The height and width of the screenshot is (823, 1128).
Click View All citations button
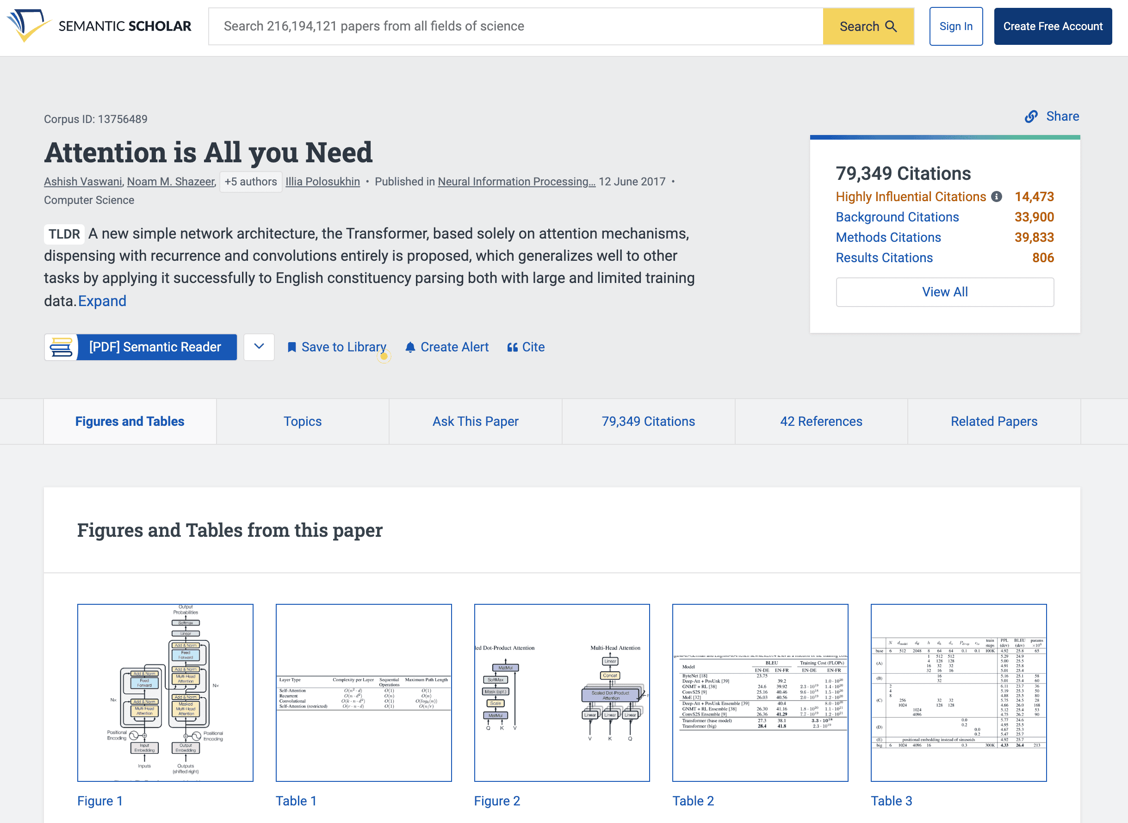click(944, 292)
